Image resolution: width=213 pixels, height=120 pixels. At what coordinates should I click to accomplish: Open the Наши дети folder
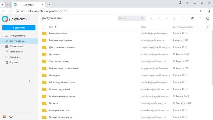tap(55, 75)
